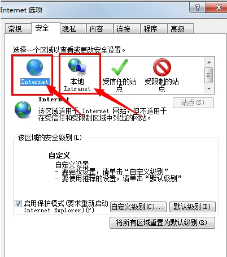The width and height of the screenshot is (227, 257).
Task: Toggle 启用保护模式 checkbox
Action: coord(18,204)
